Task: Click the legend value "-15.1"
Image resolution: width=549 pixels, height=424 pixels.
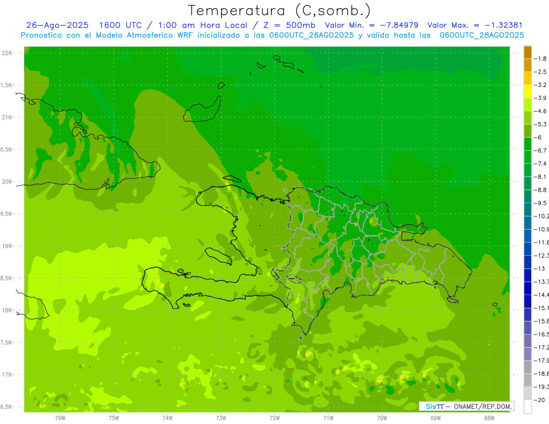Action: (541, 308)
